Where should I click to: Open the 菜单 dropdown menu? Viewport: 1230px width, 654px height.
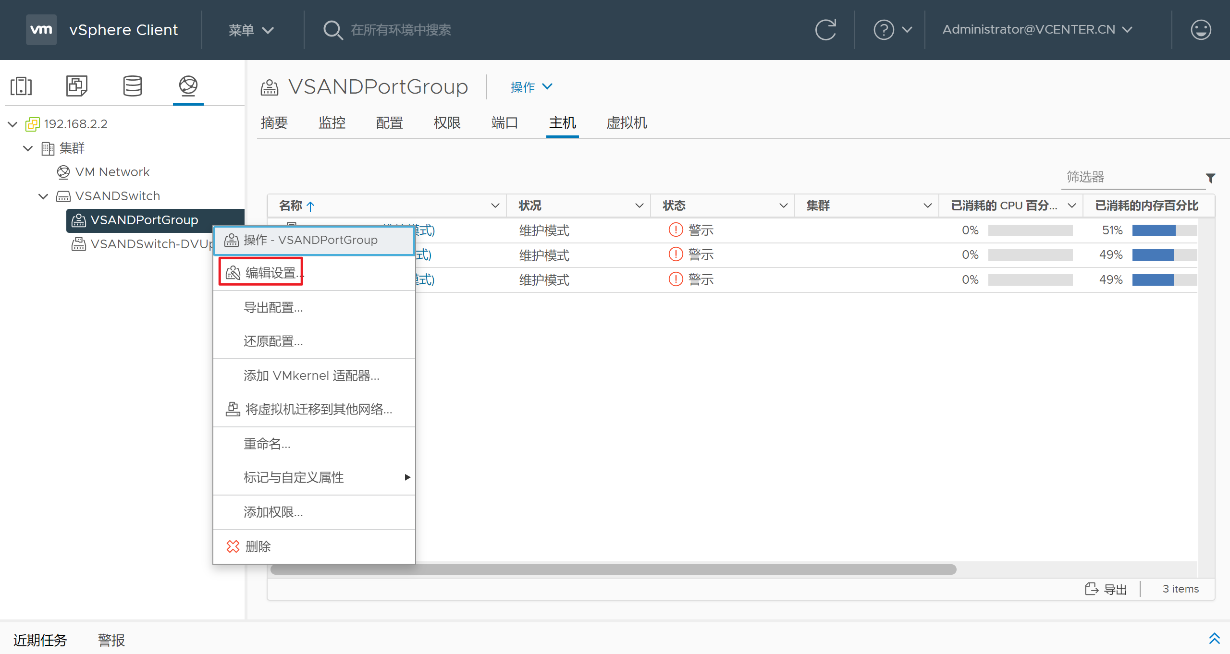coord(251,30)
